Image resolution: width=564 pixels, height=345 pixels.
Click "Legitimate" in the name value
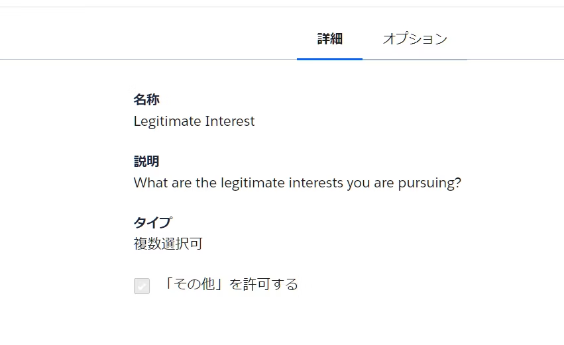(167, 121)
